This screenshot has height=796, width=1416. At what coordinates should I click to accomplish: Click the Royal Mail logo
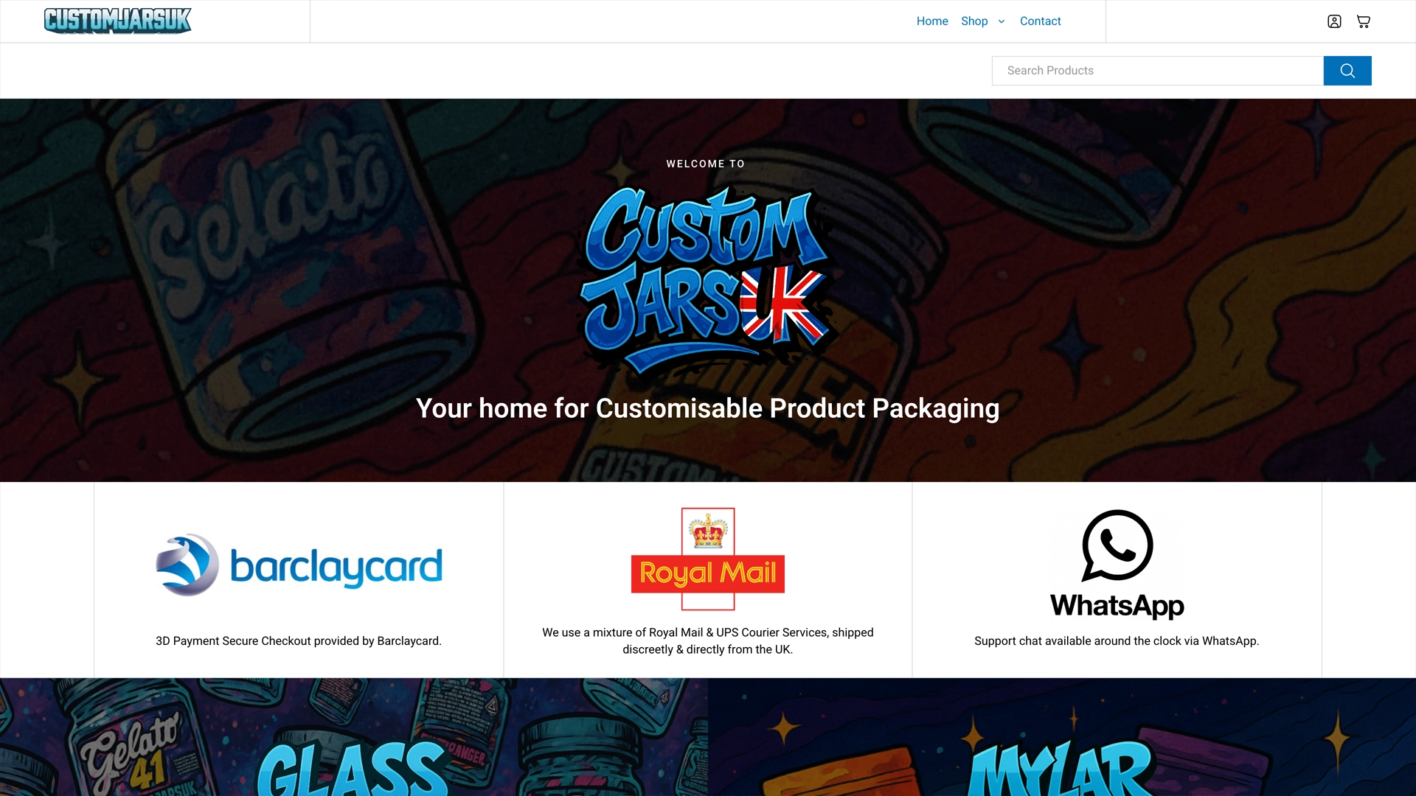pos(708,559)
